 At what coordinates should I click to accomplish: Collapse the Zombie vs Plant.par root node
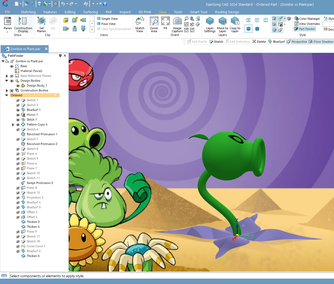click(3, 61)
